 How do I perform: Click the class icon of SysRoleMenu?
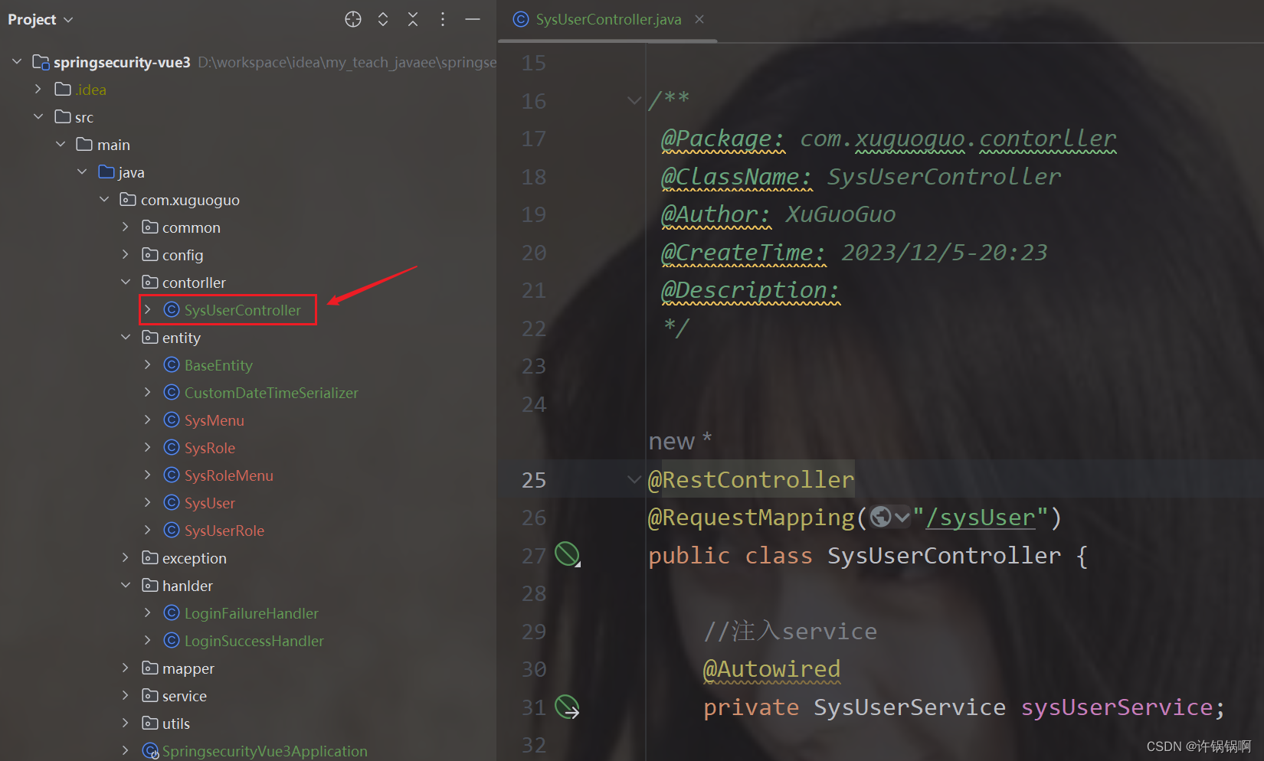[x=172, y=475]
